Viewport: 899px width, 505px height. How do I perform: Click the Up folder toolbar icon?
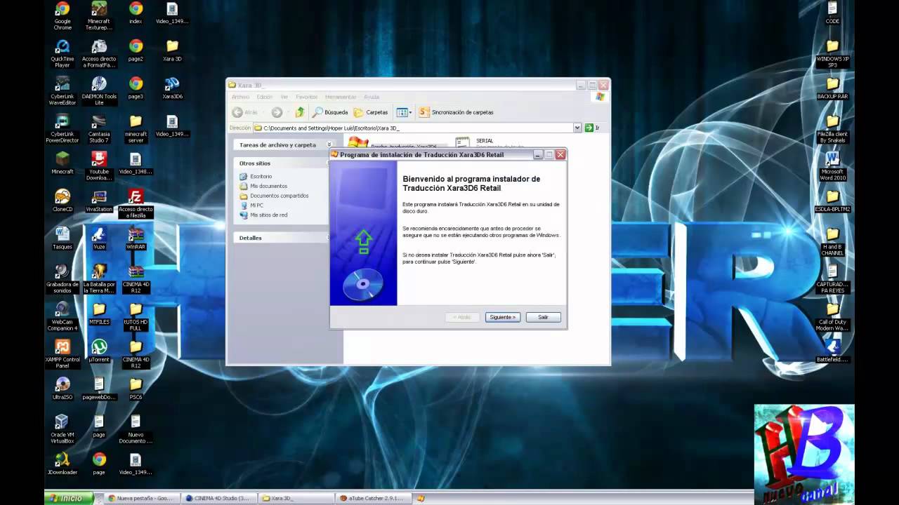pos(300,112)
